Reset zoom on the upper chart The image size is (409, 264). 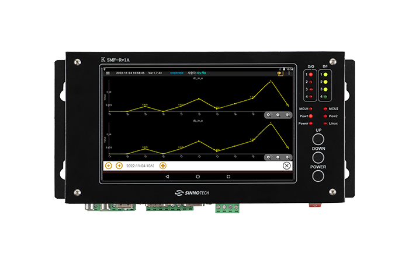(287, 115)
